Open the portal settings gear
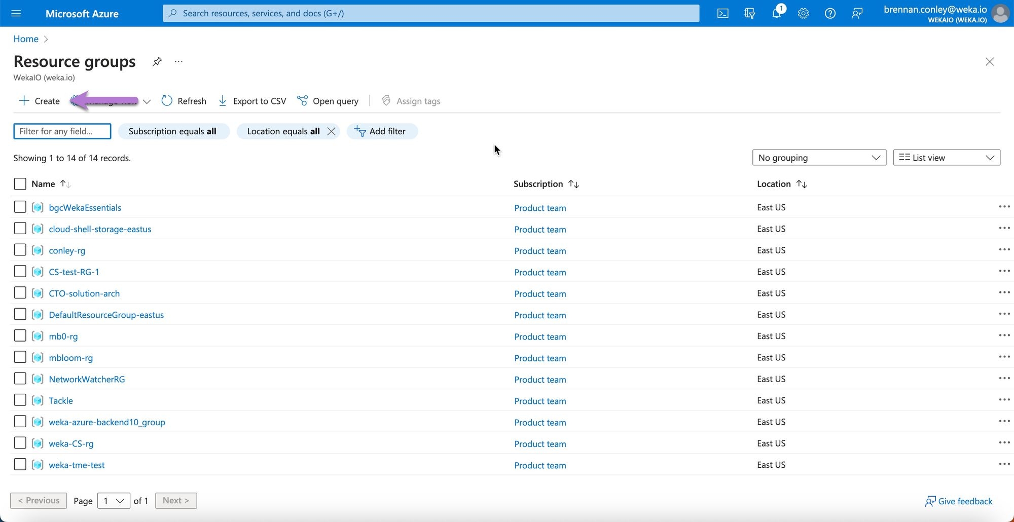 (x=803, y=14)
